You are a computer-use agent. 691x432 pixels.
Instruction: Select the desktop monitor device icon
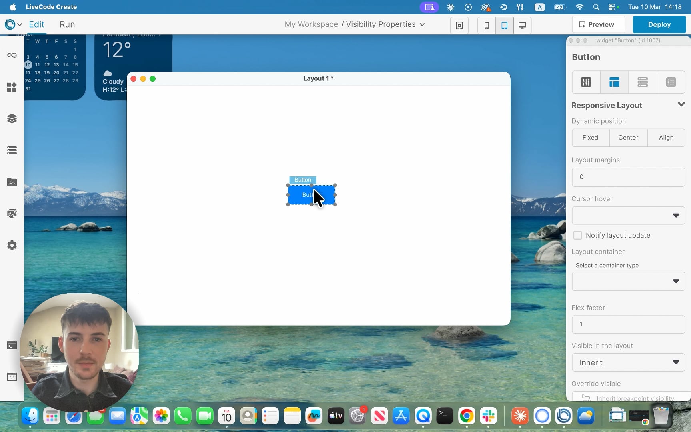click(522, 25)
